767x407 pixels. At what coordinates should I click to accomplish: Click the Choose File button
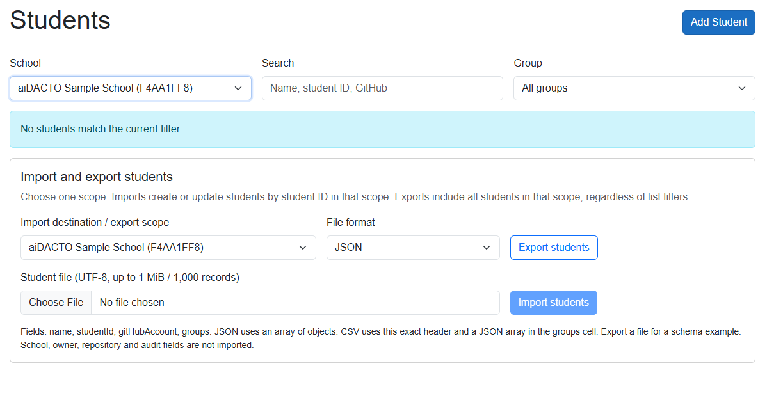click(x=56, y=302)
